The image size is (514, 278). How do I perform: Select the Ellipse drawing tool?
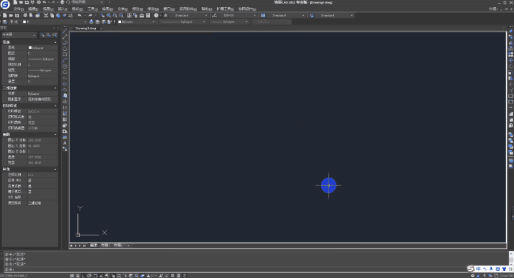tap(65, 84)
